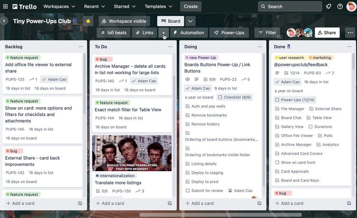Open the Workspaces dropdown
Image resolution: width=357 pixels, height=218 pixels.
tap(59, 6)
